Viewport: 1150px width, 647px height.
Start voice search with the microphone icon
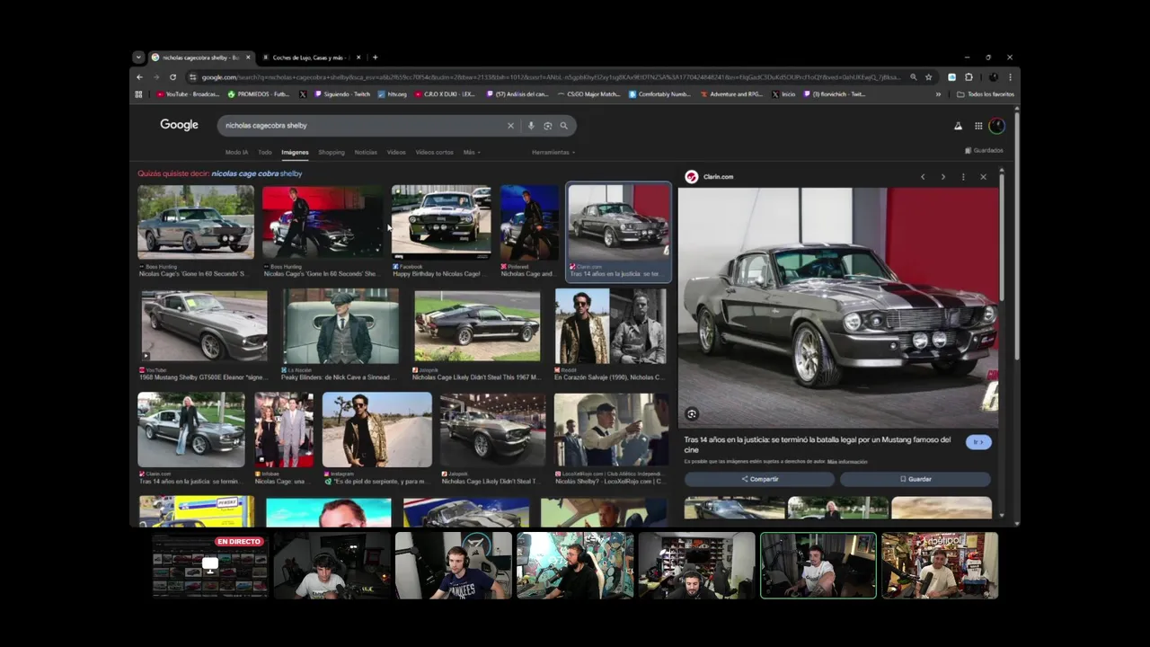531,126
